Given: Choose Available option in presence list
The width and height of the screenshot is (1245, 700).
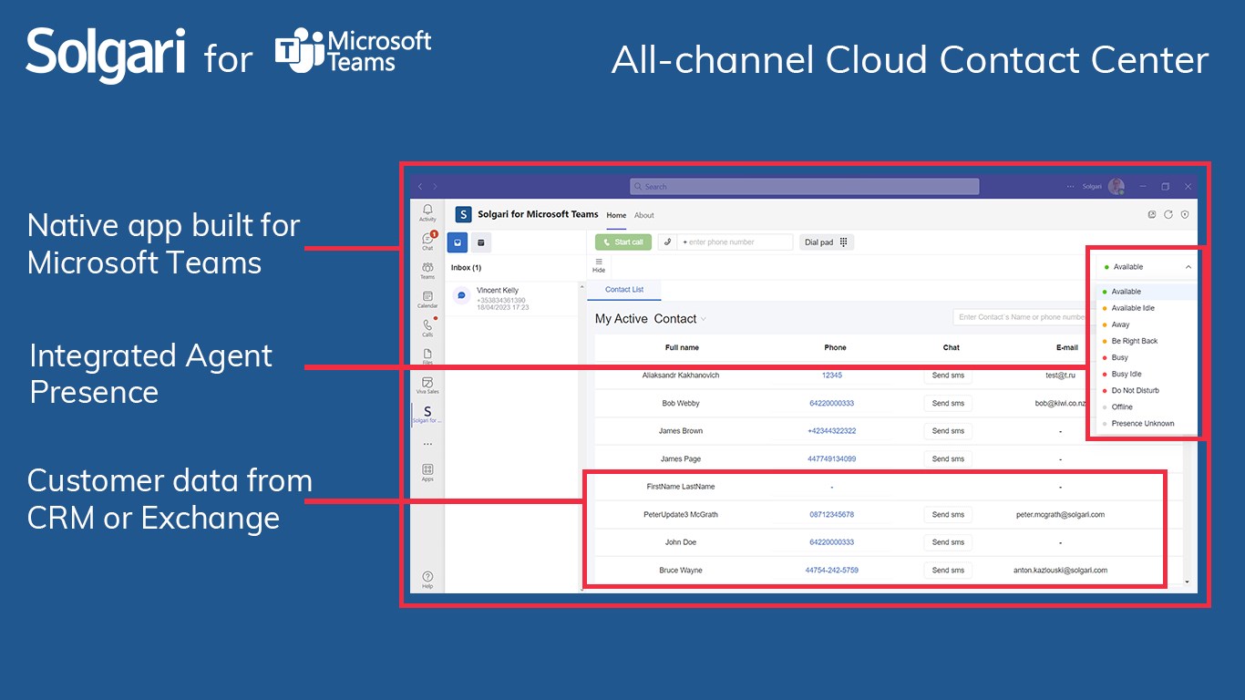Looking at the screenshot, I should [x=1147, y=292].
